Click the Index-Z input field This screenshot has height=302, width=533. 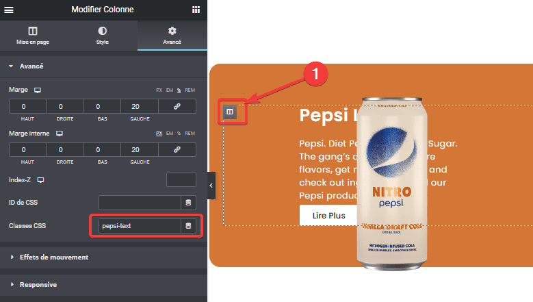181,179
